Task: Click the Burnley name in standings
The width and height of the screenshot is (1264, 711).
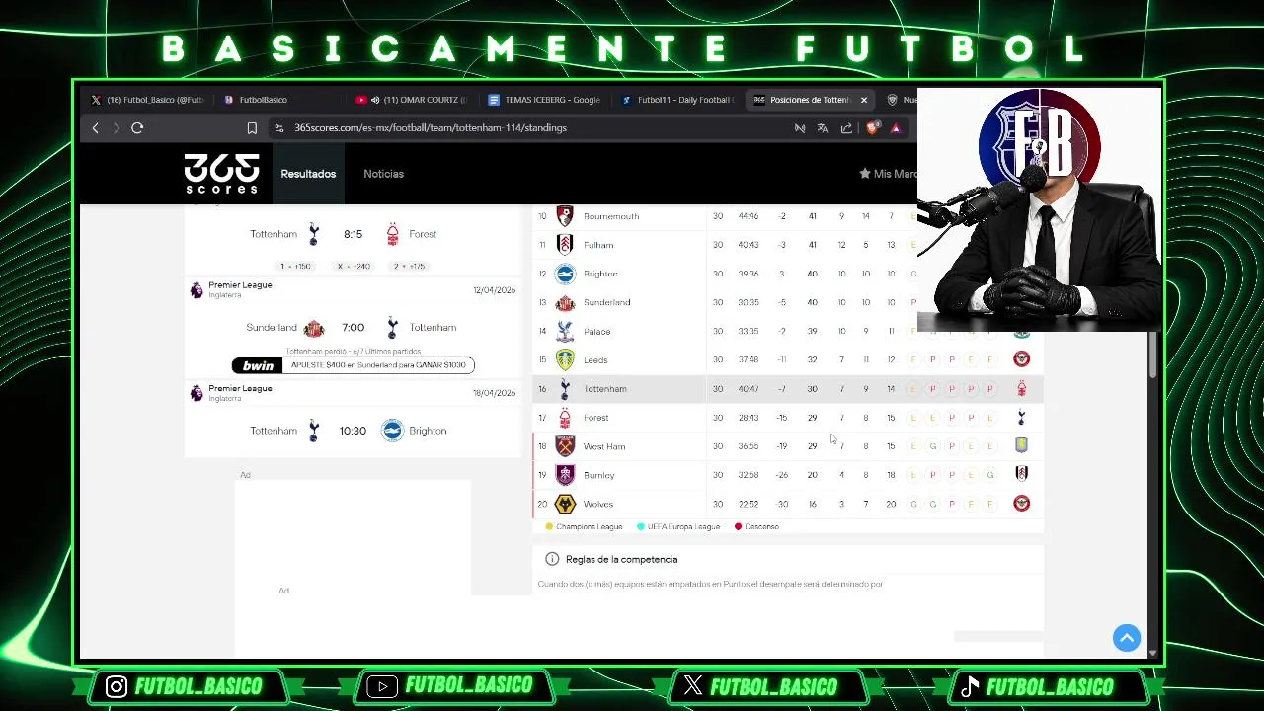Action: (x=599, y=475)
